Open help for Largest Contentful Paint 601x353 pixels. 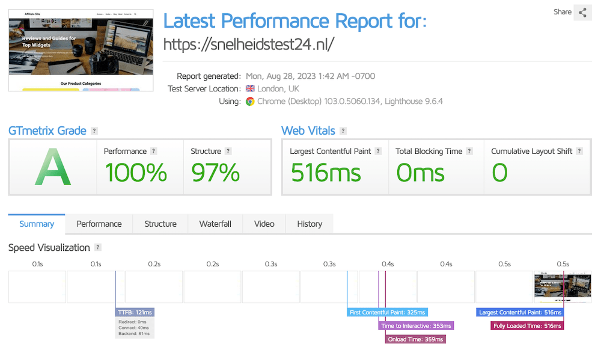(379, 152)
